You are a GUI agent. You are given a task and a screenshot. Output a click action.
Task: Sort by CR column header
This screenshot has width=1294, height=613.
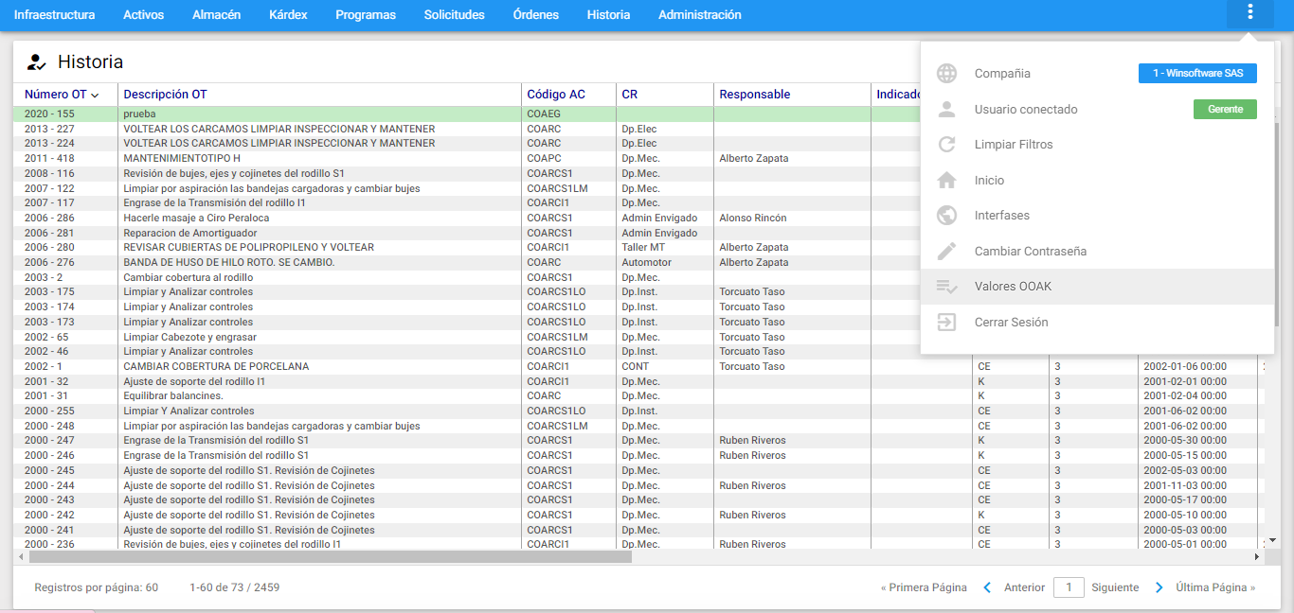click(630, 95)
